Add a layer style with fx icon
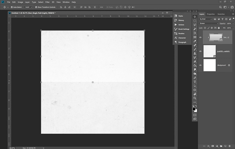The image size is (235, 149). [x=208, y=146]
